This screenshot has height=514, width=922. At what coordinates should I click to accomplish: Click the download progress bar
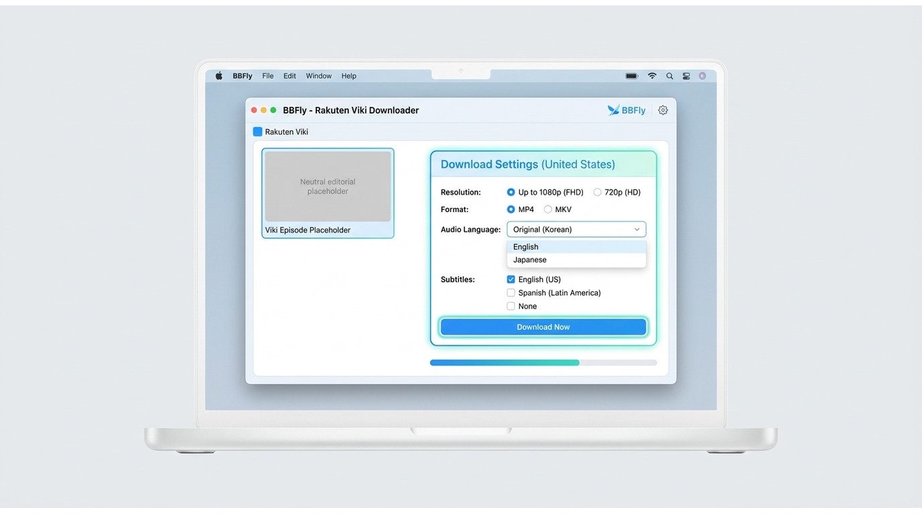coord(543,363)
